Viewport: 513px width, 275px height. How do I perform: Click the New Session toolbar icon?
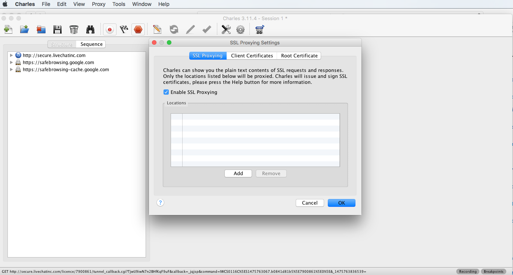(8, 29)
